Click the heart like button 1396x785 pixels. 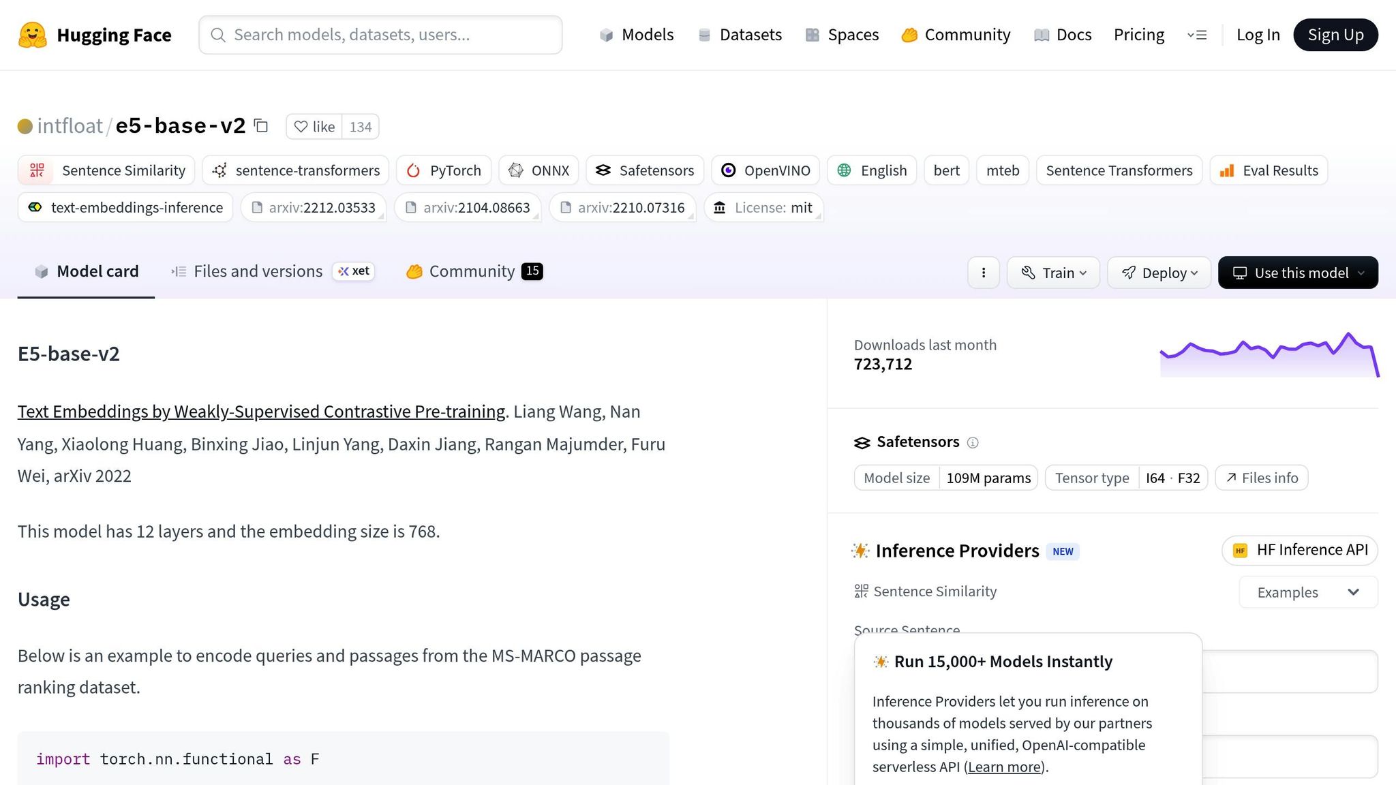314,127
